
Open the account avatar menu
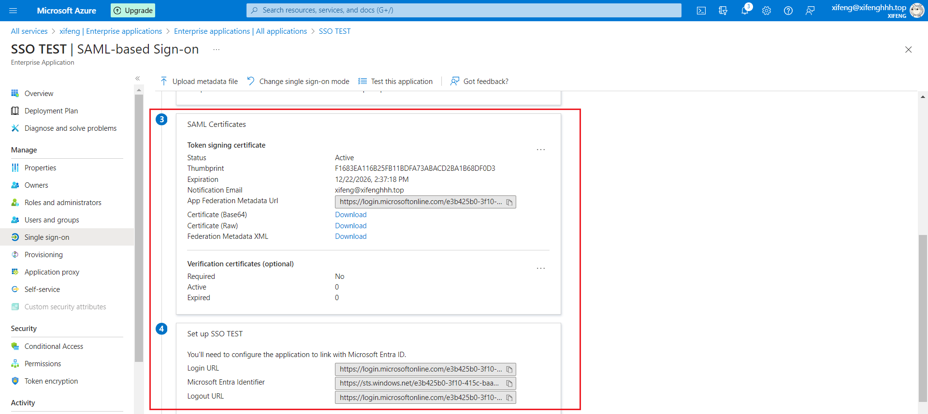tap(917, 10)
